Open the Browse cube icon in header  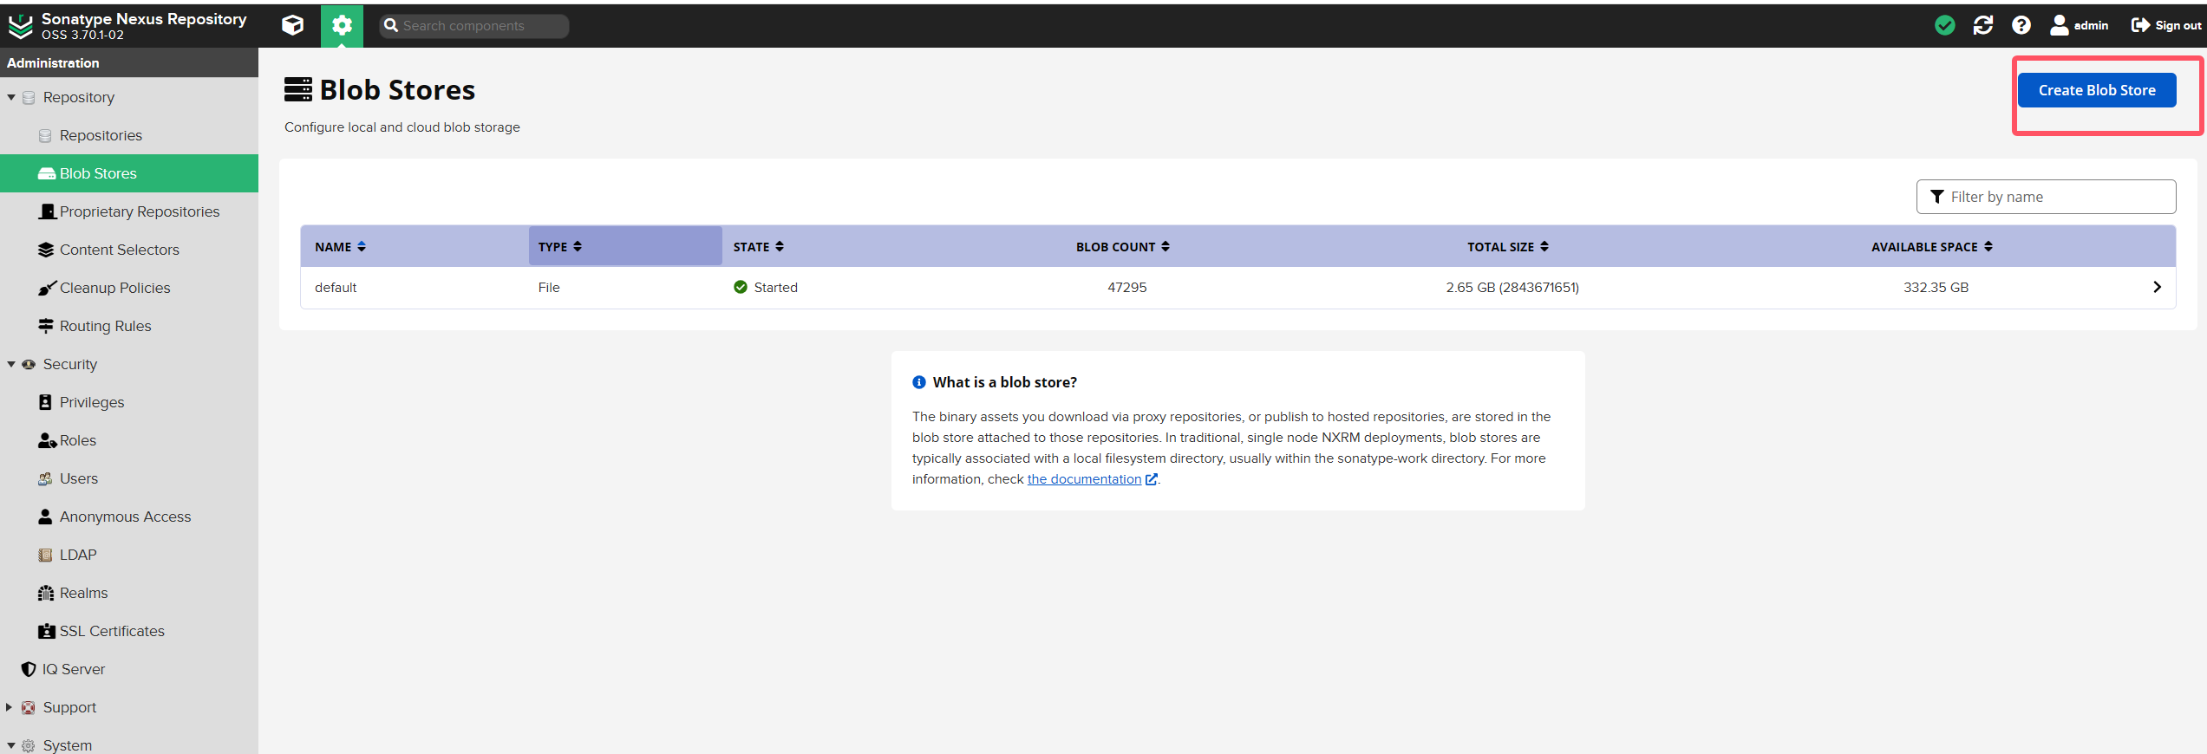coord(292,25)
